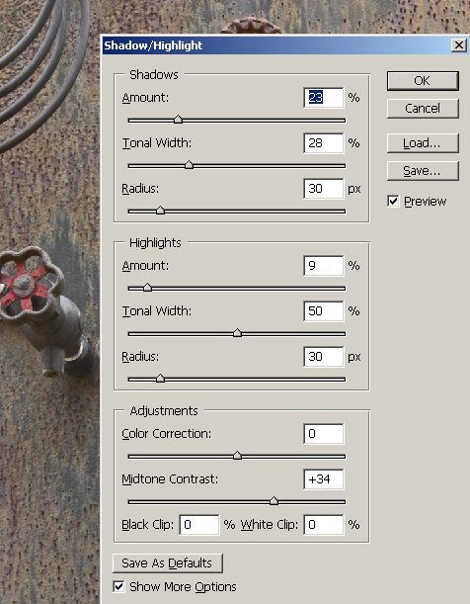470x604 pixels.
Task: Click the Highlights Radius value field
Action: (x=324, y=357)
